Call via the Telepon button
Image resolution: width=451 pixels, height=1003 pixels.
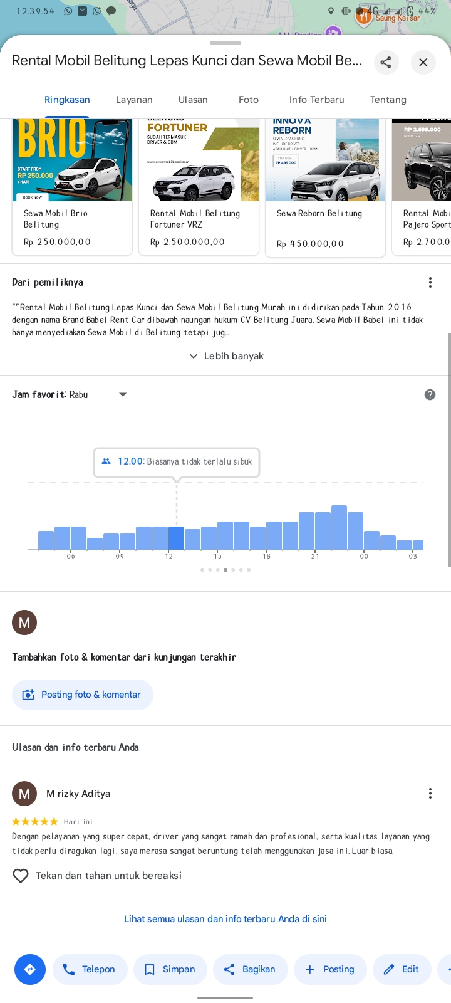pos(90,969)
